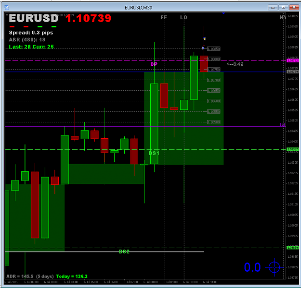Click the blue diamond marker near 1.10850
Screen dimensions: 301x288
coord(203,48)
